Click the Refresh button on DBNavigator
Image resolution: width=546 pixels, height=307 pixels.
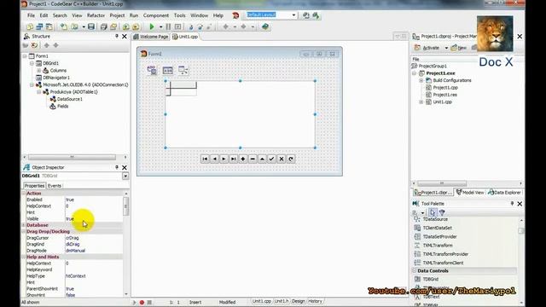pyautogui.click(x=291, y=159)
